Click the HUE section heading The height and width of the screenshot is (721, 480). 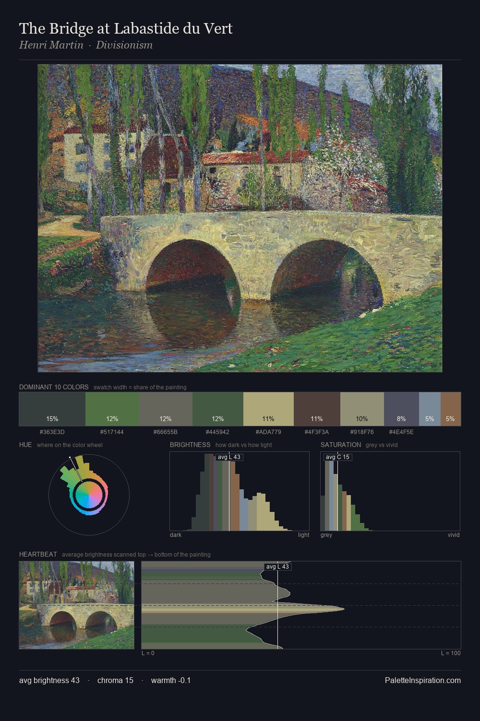(x=25, y=445)
